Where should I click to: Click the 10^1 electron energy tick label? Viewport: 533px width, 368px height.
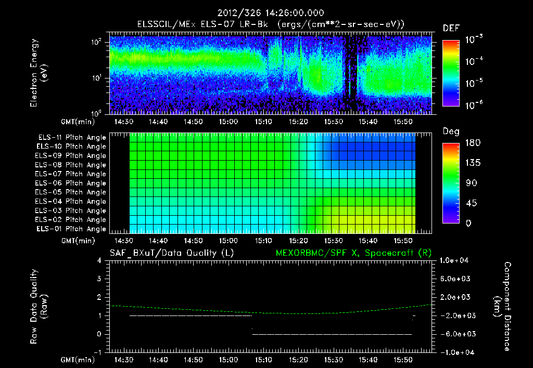pos(96,78)
